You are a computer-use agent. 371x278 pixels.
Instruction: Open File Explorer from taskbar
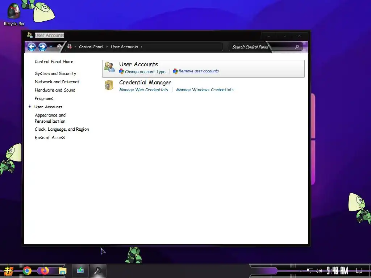coord(62,271)
